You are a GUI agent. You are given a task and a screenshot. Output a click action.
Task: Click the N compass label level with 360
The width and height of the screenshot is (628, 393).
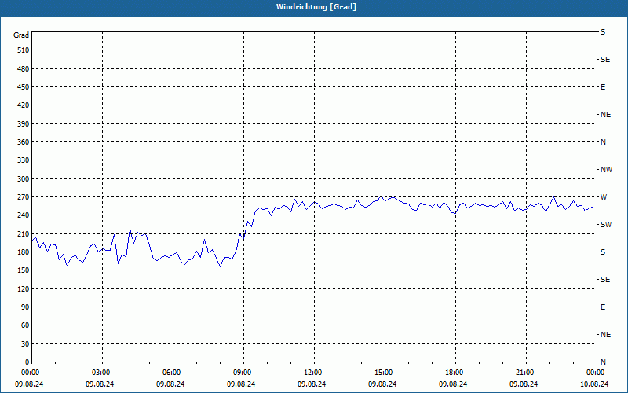pos(603,142)
